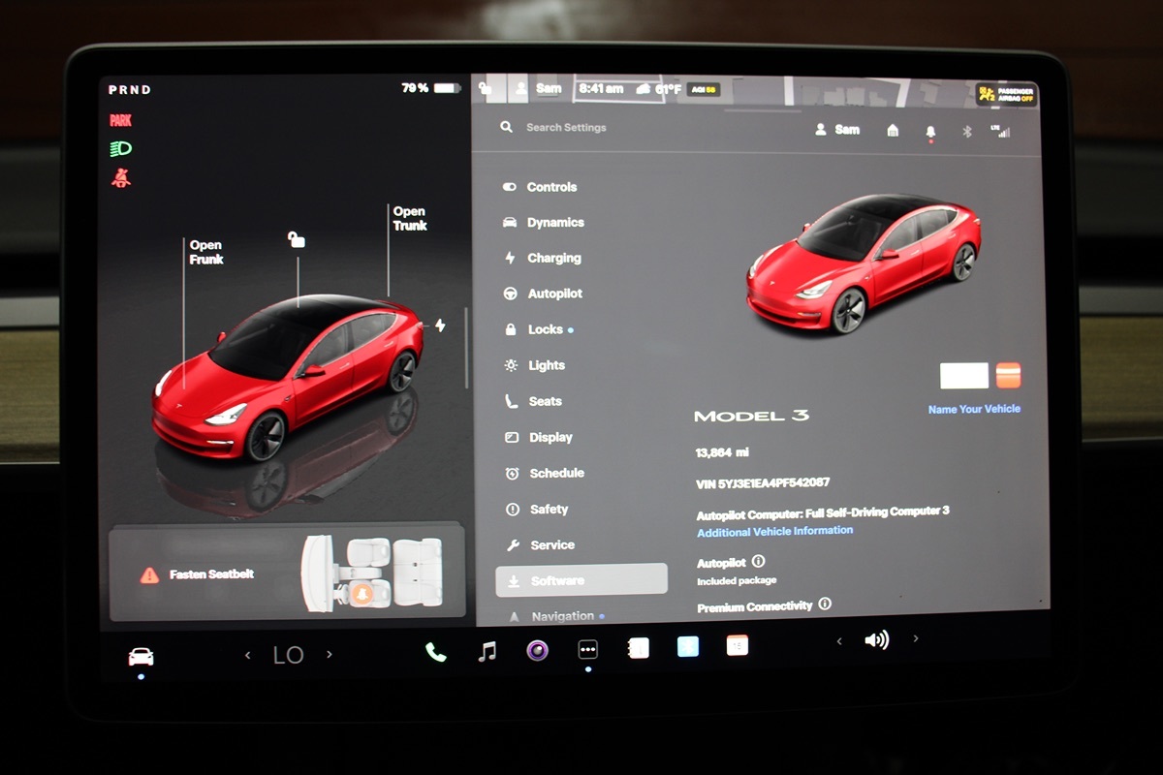Viewport: 1163px width, 775px height.
Task: Lower temperature with left arrow beside LO
Action: point(248,656)
